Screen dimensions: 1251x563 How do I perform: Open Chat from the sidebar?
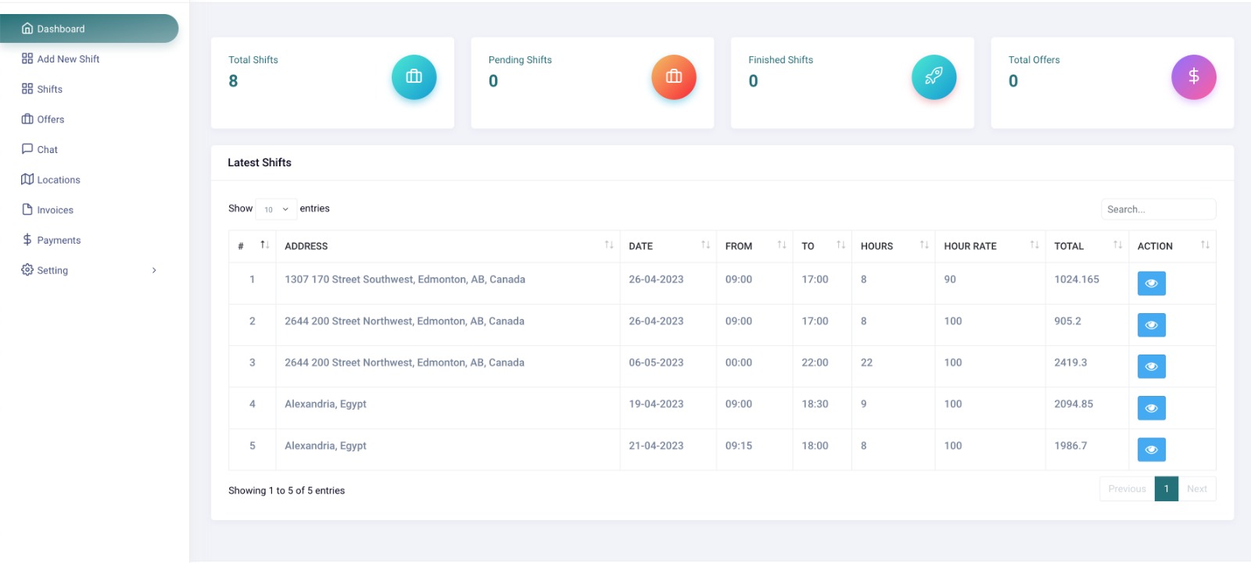[x=47, y=149]
